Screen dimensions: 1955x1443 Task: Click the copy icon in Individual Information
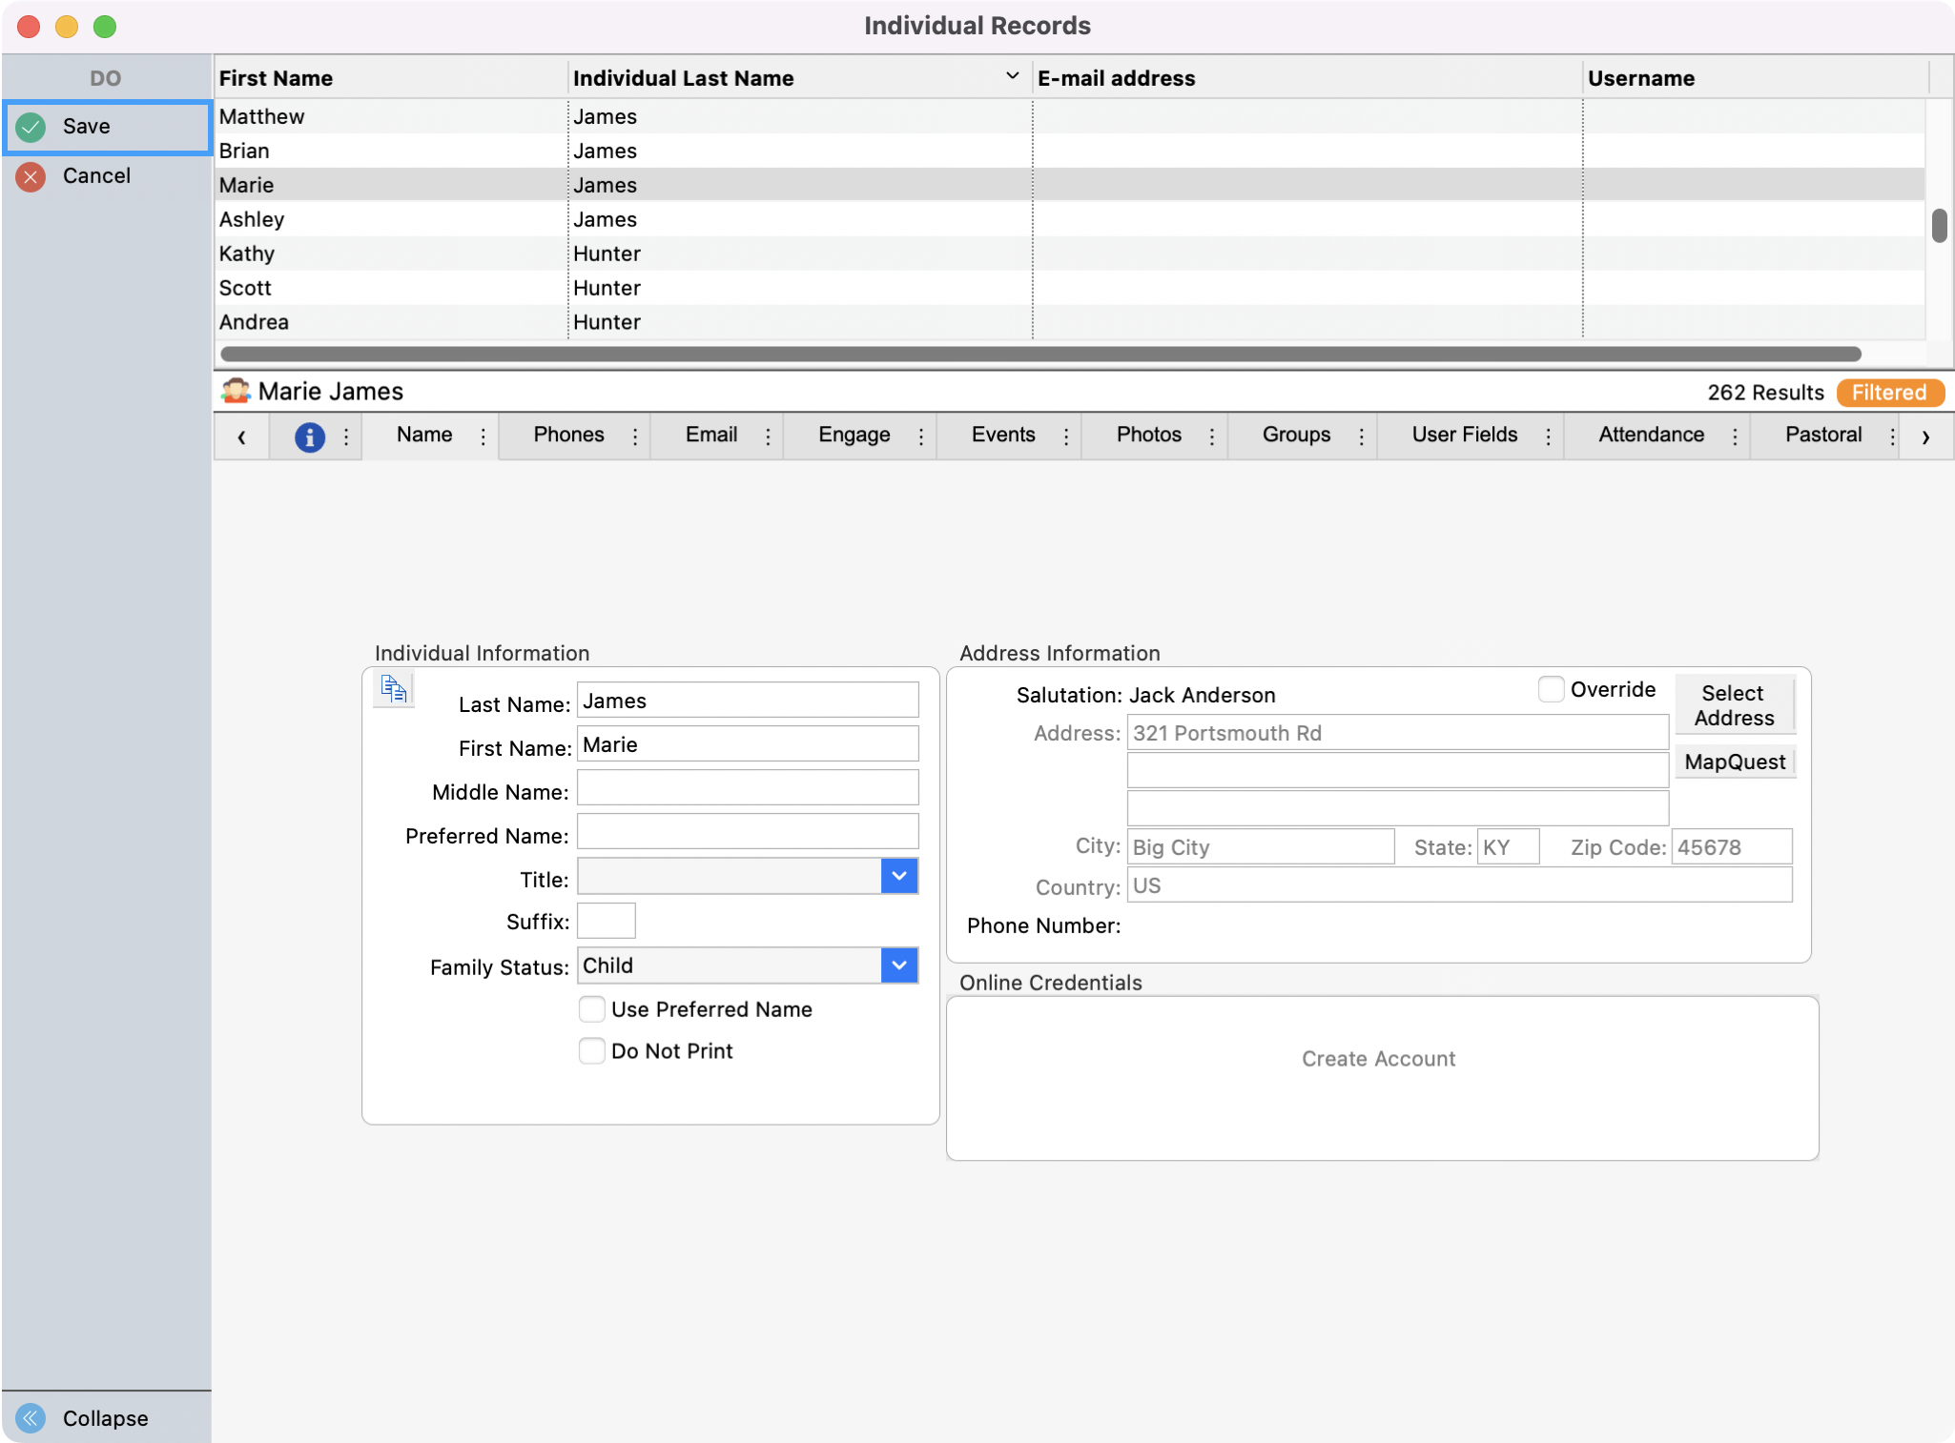(393, 688)
